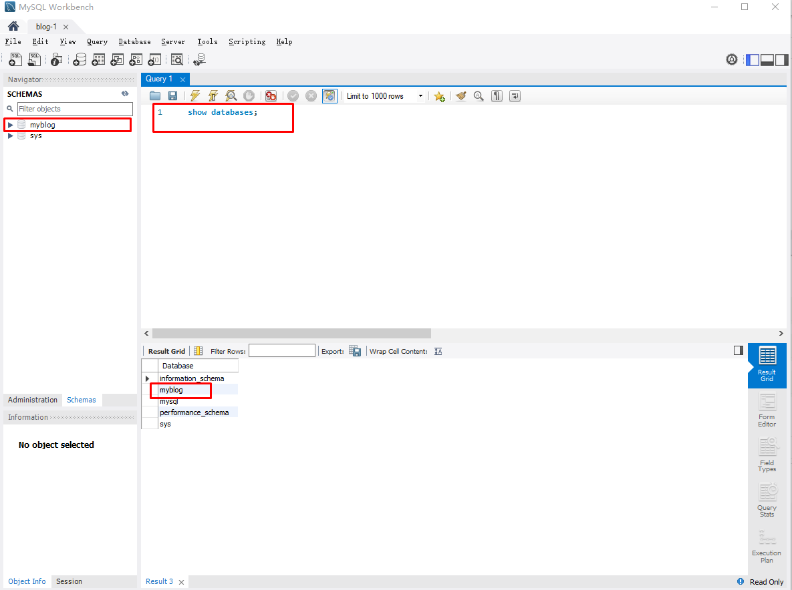Select myblog schema in navigator

tap(42, 125)
